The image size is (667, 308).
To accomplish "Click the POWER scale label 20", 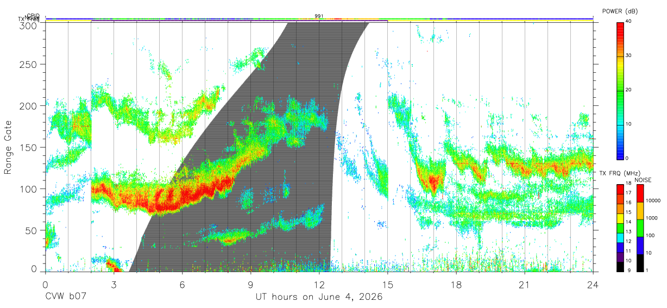I will click(627, 90).
